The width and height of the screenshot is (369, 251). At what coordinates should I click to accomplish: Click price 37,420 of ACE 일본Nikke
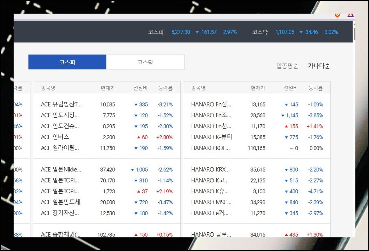tap(108, 170)
